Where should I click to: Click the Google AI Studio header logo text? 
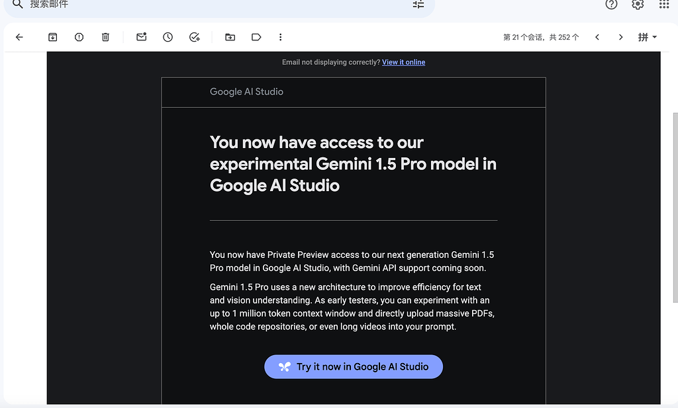tap(246, 91)
